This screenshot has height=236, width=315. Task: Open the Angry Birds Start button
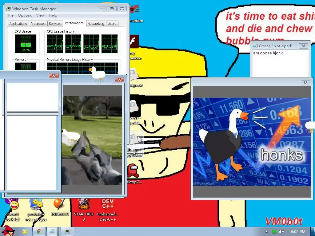point(8,231)
